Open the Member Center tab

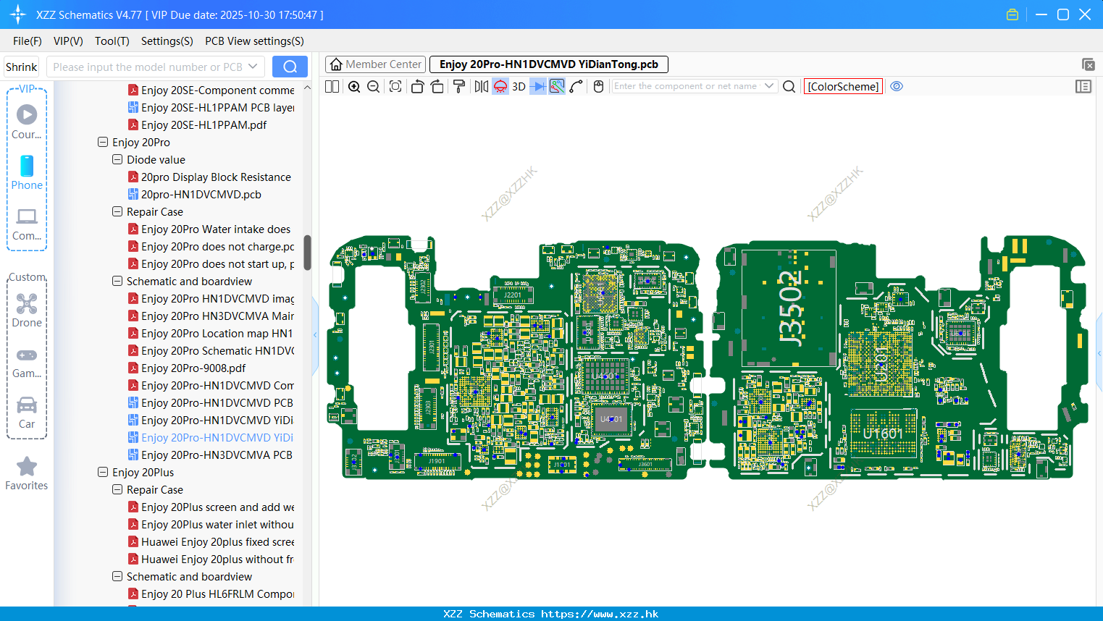(x=375, y=64)
